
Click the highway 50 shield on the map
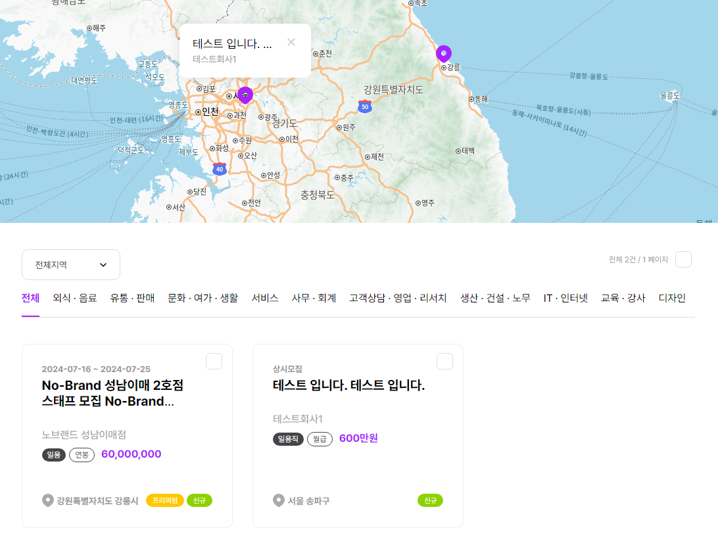(x=365, y=107)
